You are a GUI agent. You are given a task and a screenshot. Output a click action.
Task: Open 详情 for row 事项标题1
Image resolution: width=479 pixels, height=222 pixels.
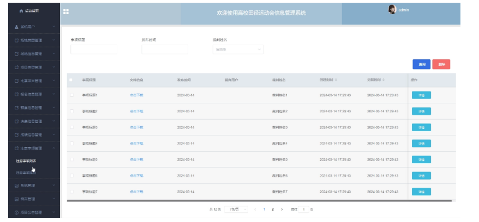point(421,95)
